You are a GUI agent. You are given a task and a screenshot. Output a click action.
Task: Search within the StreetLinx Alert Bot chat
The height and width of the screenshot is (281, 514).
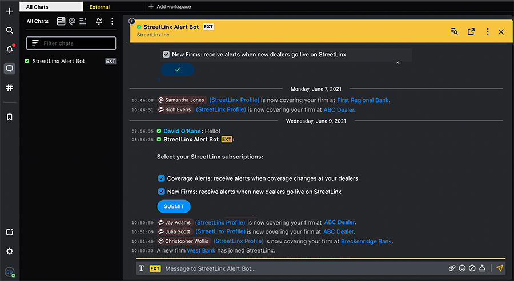(x=454, y=32)
